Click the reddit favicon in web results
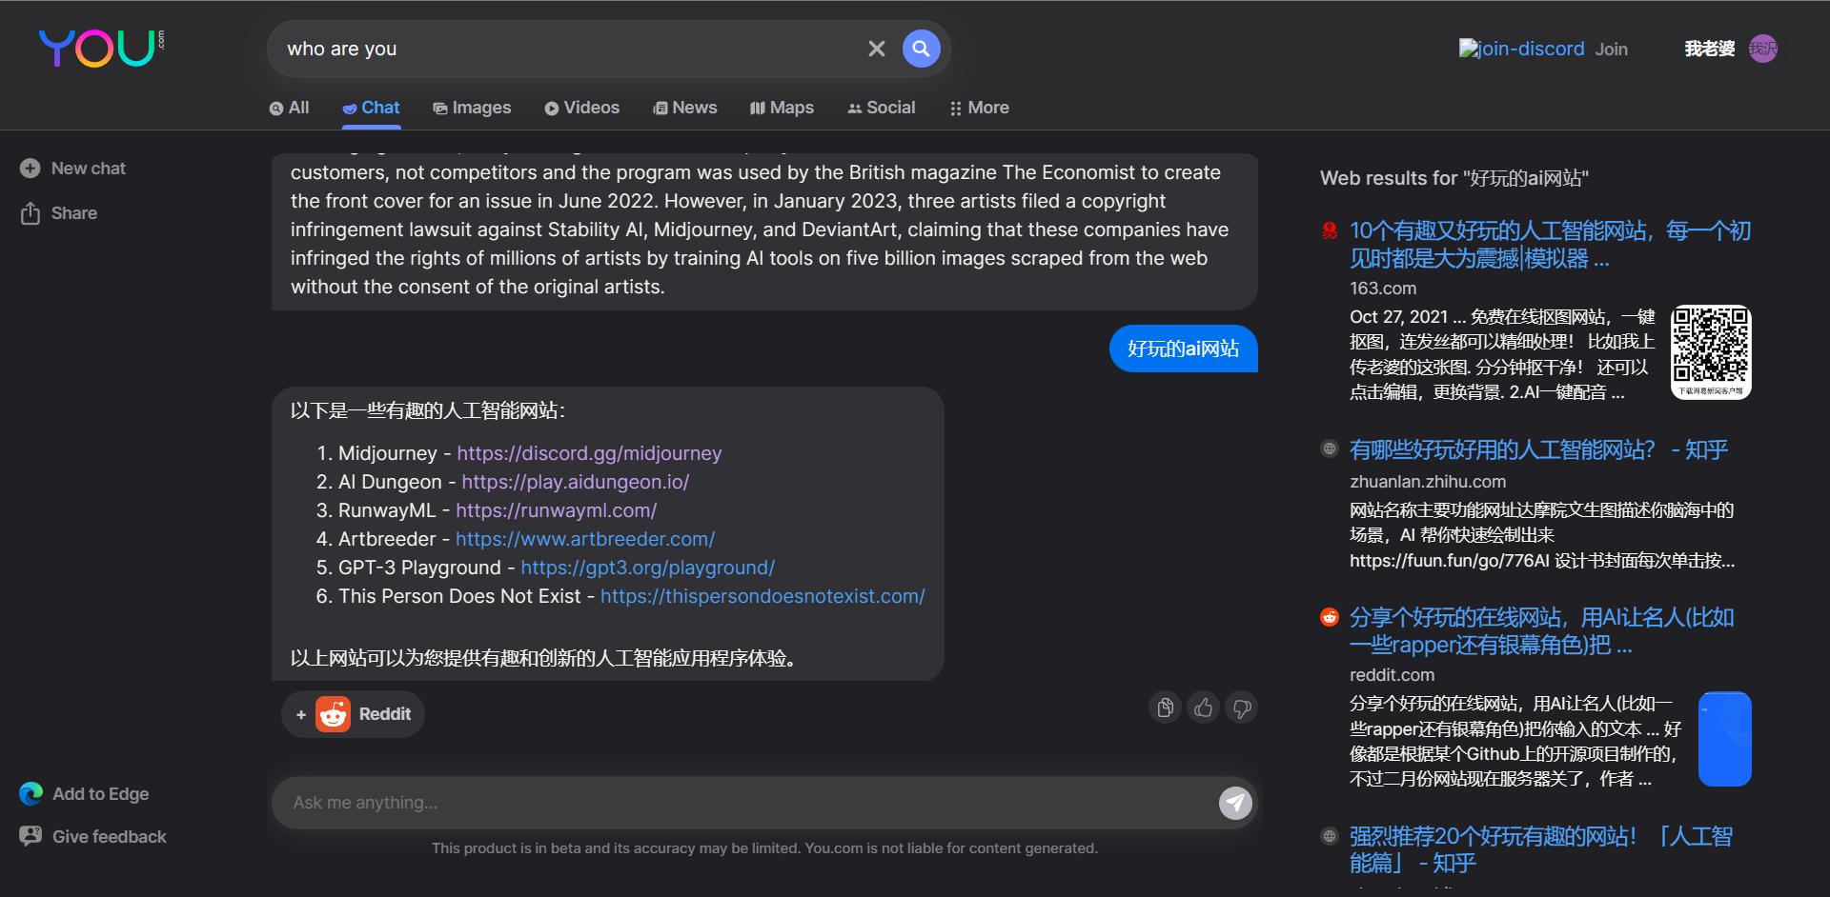 coord(1330,617)
